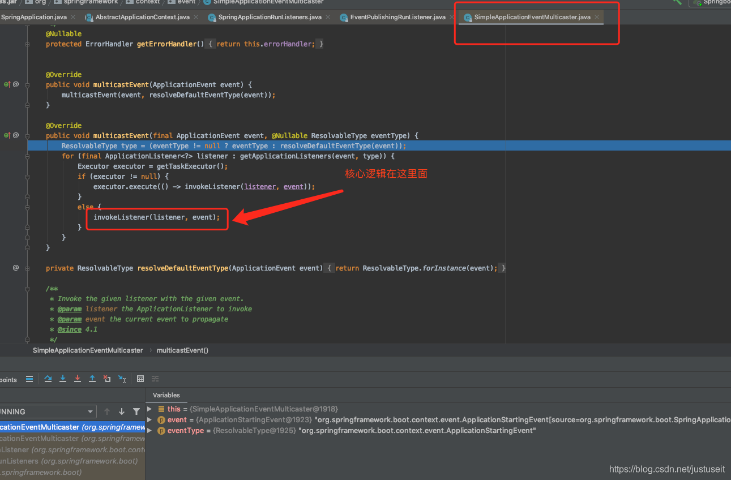This screenshot has height=480, width=731.
Task: Select the unListeners (org.springframework.boot) stack frame
Action: coord(72,461)
